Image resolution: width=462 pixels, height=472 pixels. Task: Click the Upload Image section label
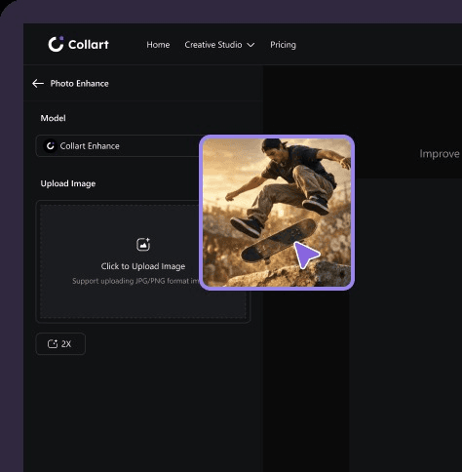coord(68,183)
